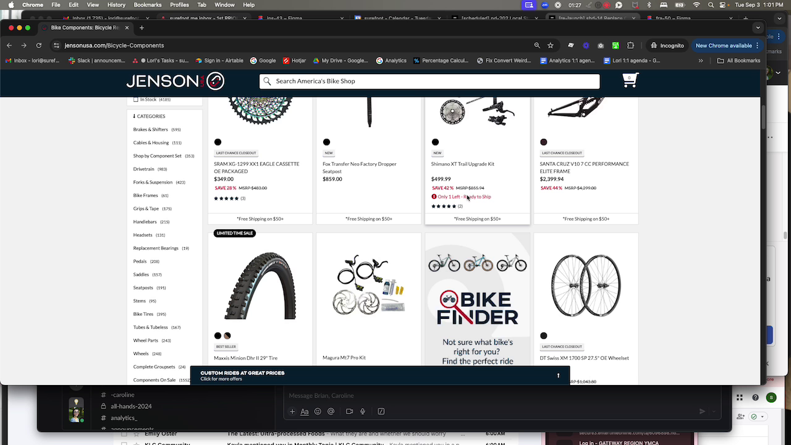Image resolution: width=791 pixels, height=445 pixels.
Task: Open the All Bookmarks folder
Action: (738, 61)
